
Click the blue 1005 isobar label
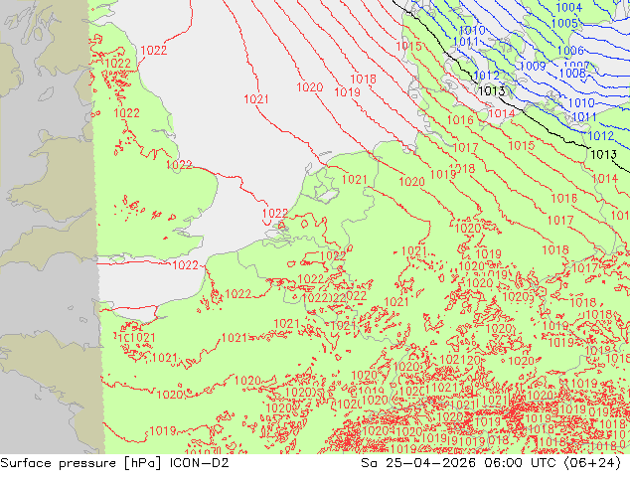564,23
